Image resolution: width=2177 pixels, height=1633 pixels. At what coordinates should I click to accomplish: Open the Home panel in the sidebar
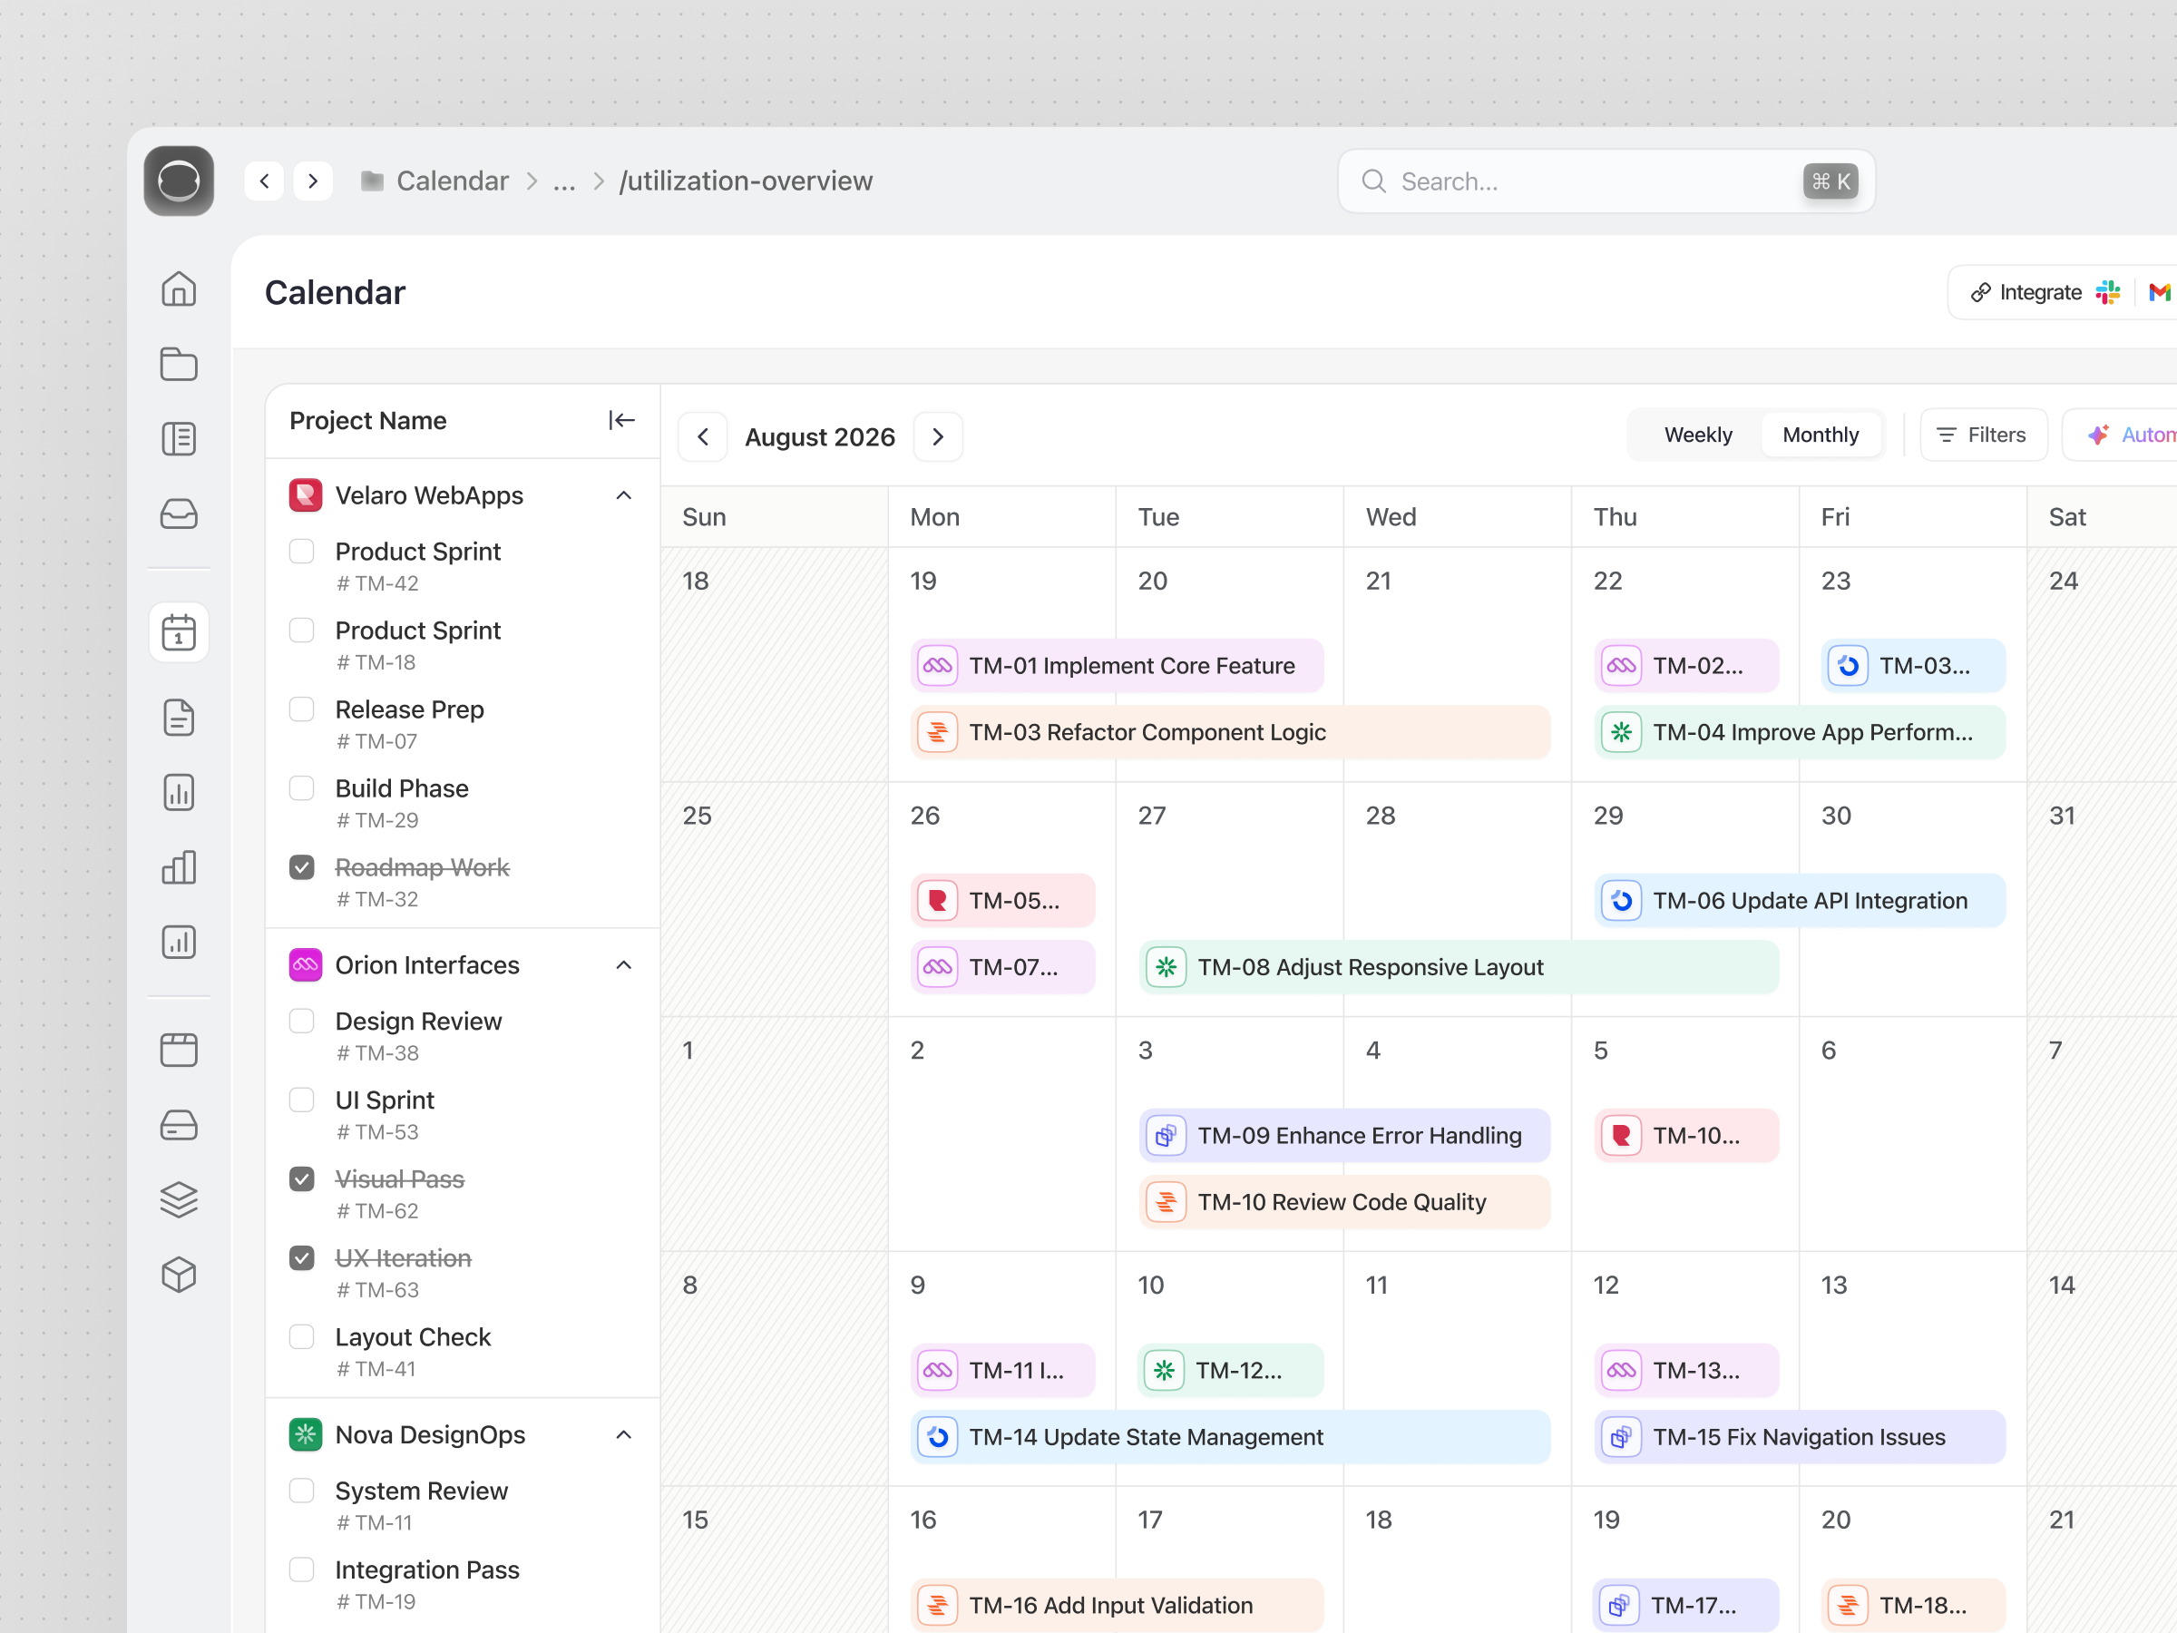click(x=178, y=288)
